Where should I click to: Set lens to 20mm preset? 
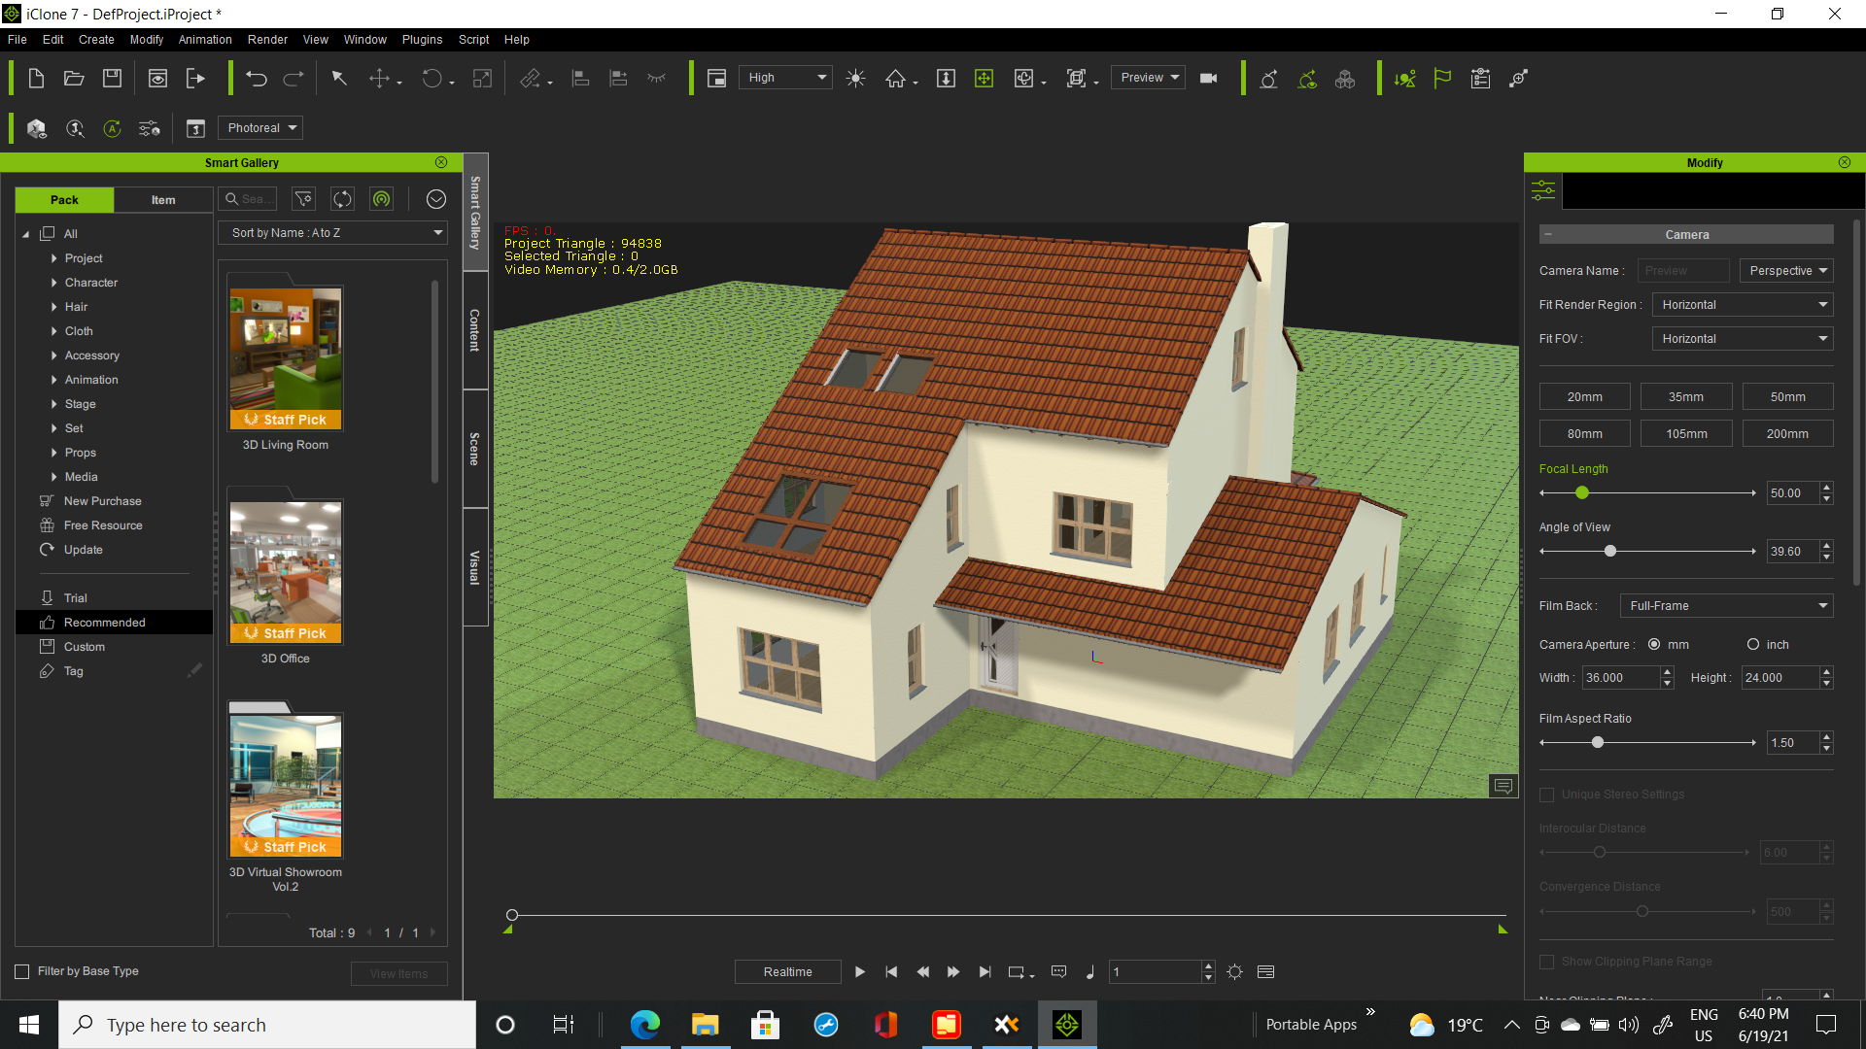(x=1585, y=397)
